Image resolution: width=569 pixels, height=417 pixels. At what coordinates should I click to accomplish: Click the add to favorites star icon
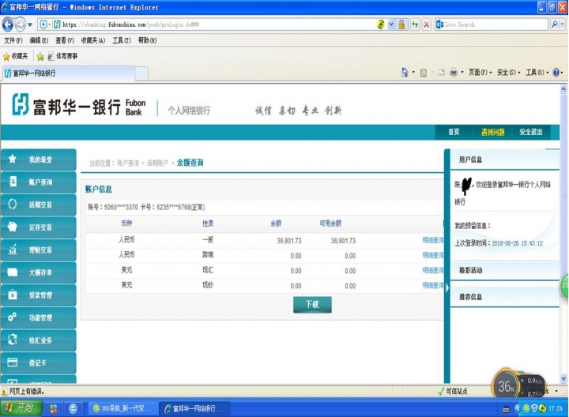(40, 56)
